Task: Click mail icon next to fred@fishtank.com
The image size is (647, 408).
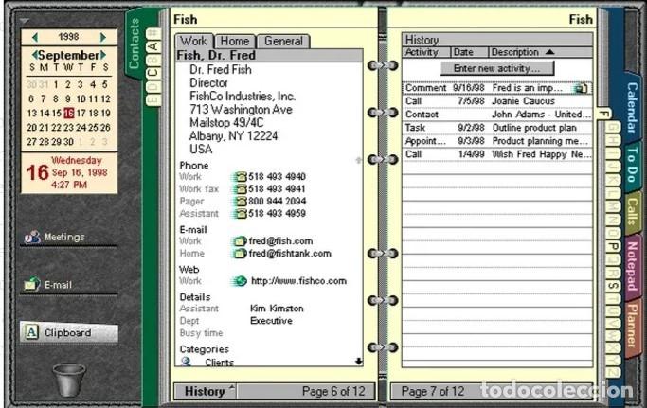Action: click(239, 254)
